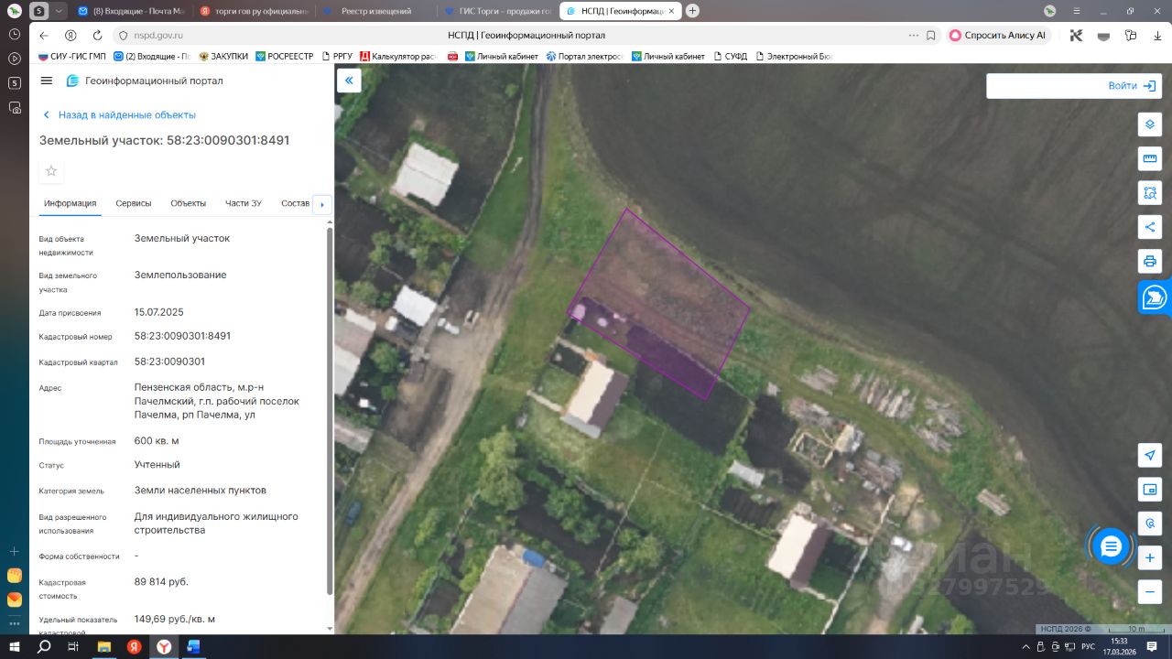This screenshot has height=659, width=1172.
Task: Open File Explorer from the taskbar
Action: [103, 646]
